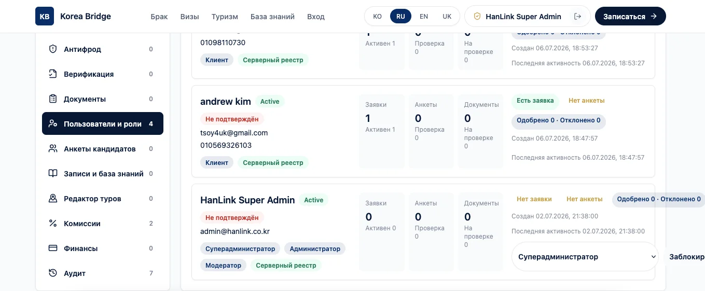
Task: Switch language to EN
Action: [424, 17]
